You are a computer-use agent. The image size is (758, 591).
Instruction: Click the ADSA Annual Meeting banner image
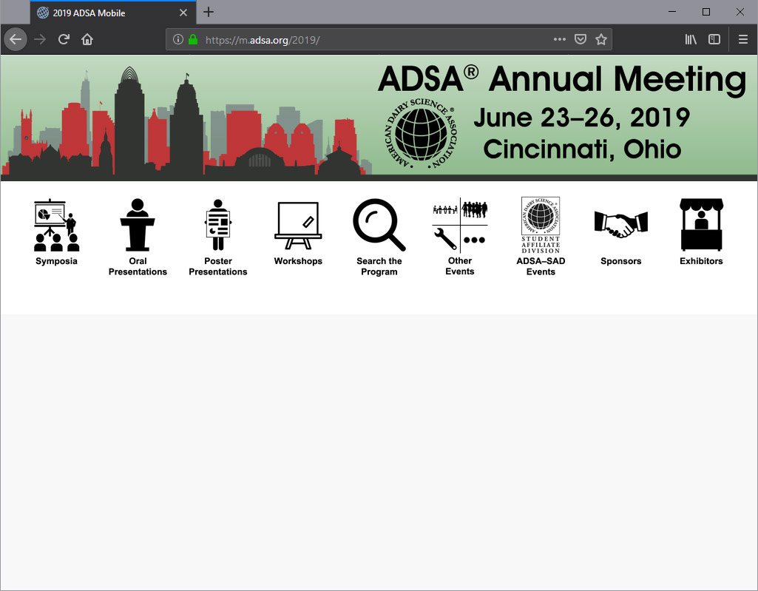click(x=379, y=118)
